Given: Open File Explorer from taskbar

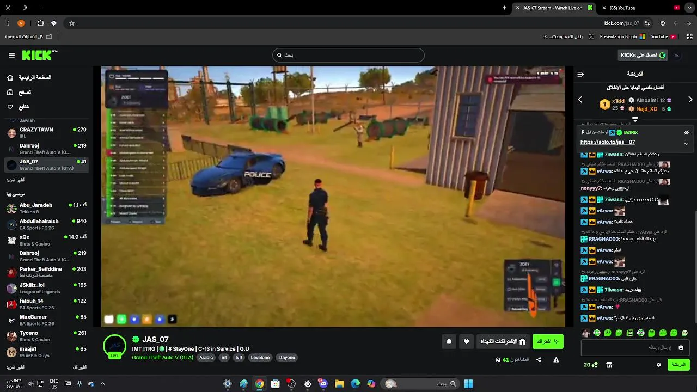Looking at the screenshot, I should click(339, 384).
